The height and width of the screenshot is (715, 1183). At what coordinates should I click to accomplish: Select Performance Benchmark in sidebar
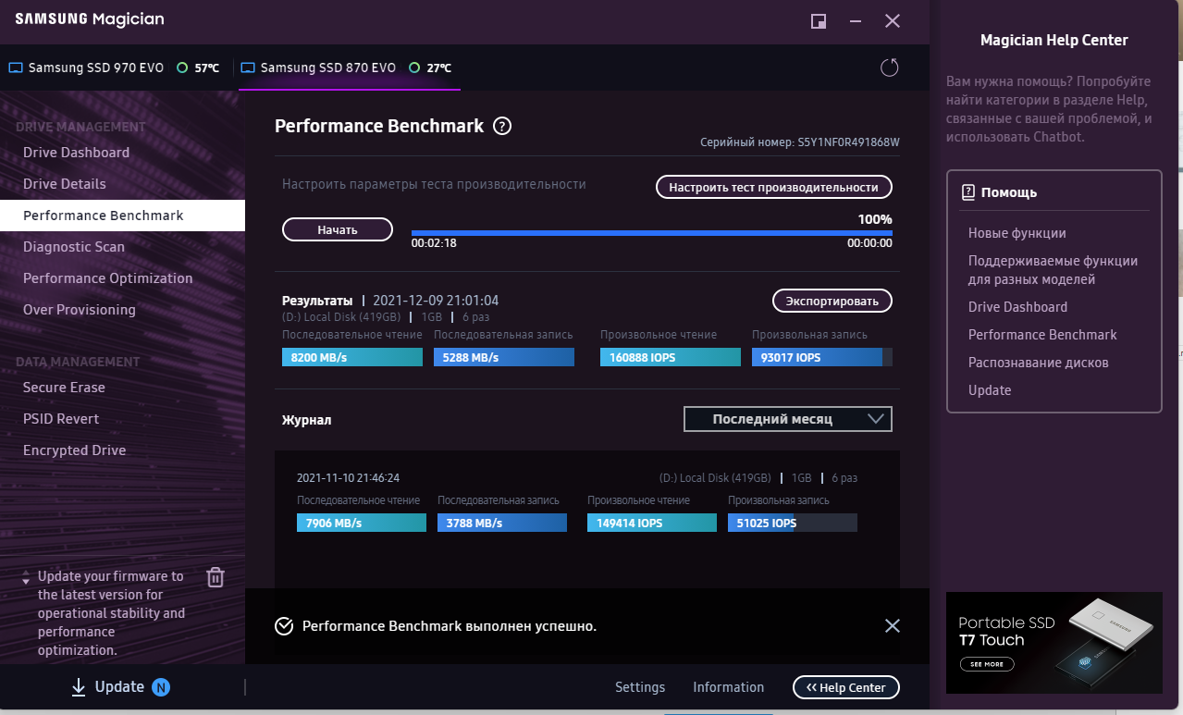[x=122, y=216]
